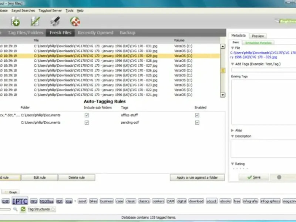The image size is (296, 222).
Task: Select the Xmp tag chip
Action: pyautogui.click(x=69, y=201)
